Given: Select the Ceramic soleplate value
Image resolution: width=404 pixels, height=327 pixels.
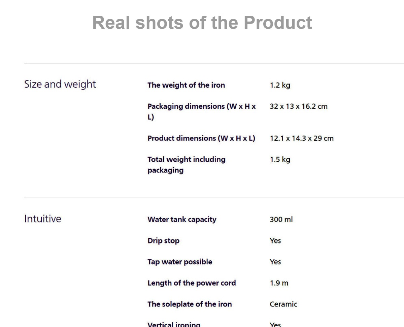Looking at the screenshot, I should (x=283, y=304).
